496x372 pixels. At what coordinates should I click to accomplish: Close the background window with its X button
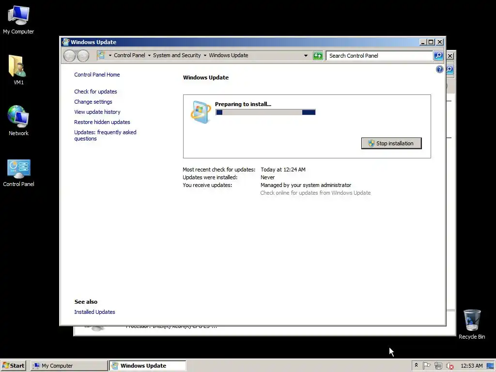pyautogui.click(x=450, y=56)
